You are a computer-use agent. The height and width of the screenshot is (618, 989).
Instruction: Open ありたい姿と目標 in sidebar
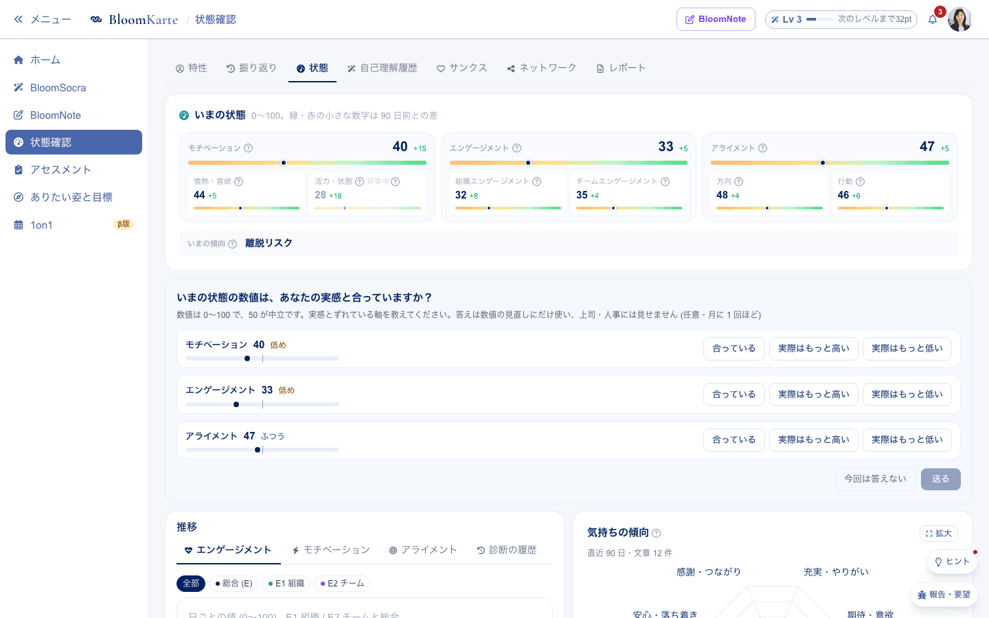coord(73,197)
